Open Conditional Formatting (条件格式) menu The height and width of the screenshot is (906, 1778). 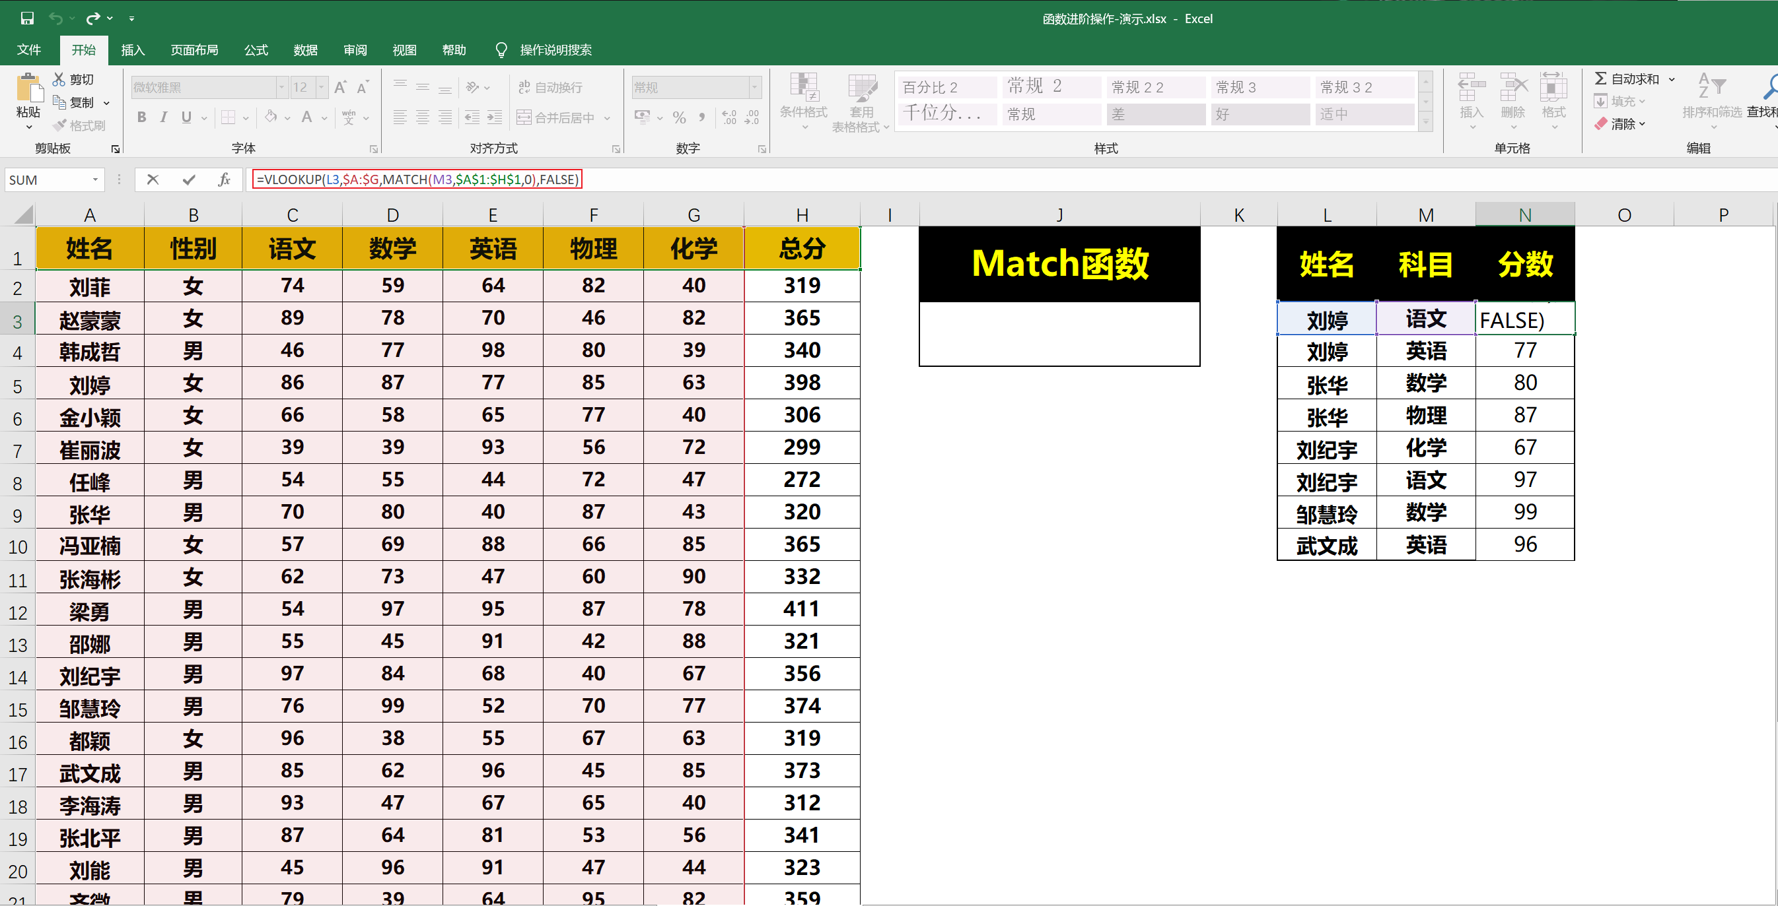click(803, 102)
